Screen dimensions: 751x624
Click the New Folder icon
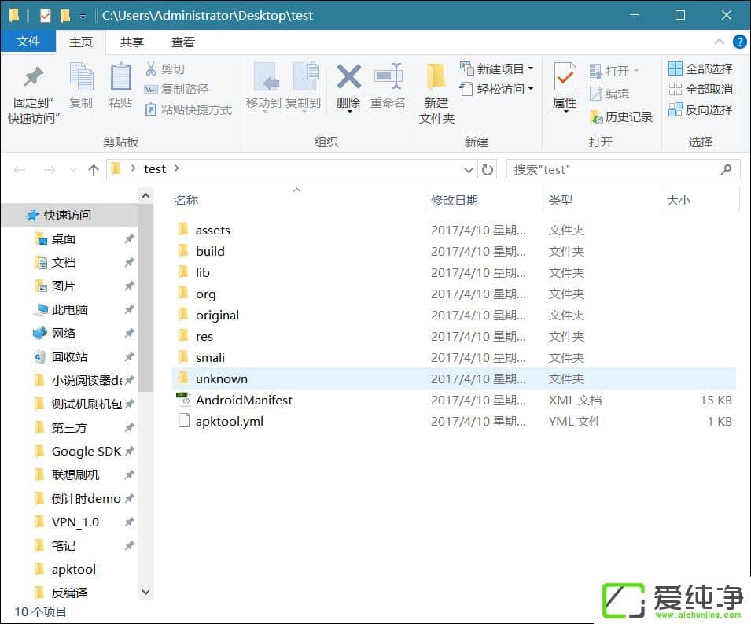[x=436, y=79]
